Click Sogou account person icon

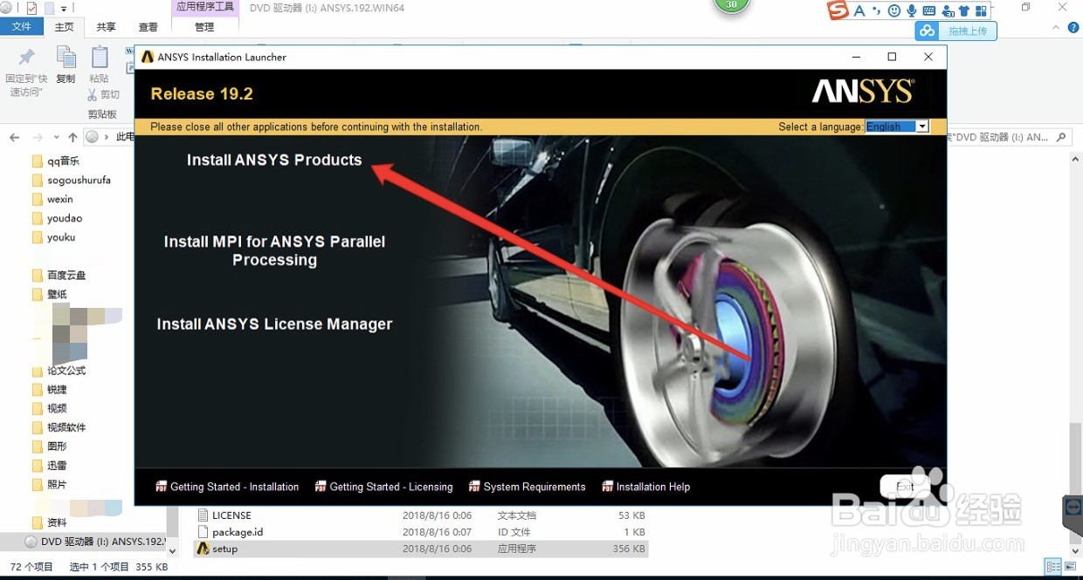(948, 10)
